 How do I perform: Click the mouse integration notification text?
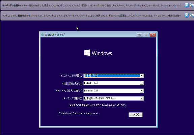(x=92, y=16)
